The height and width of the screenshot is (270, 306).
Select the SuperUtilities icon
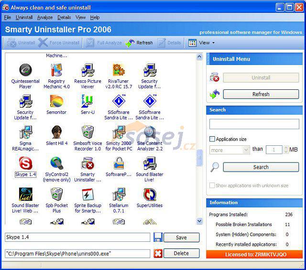click(x=150, y=194)
